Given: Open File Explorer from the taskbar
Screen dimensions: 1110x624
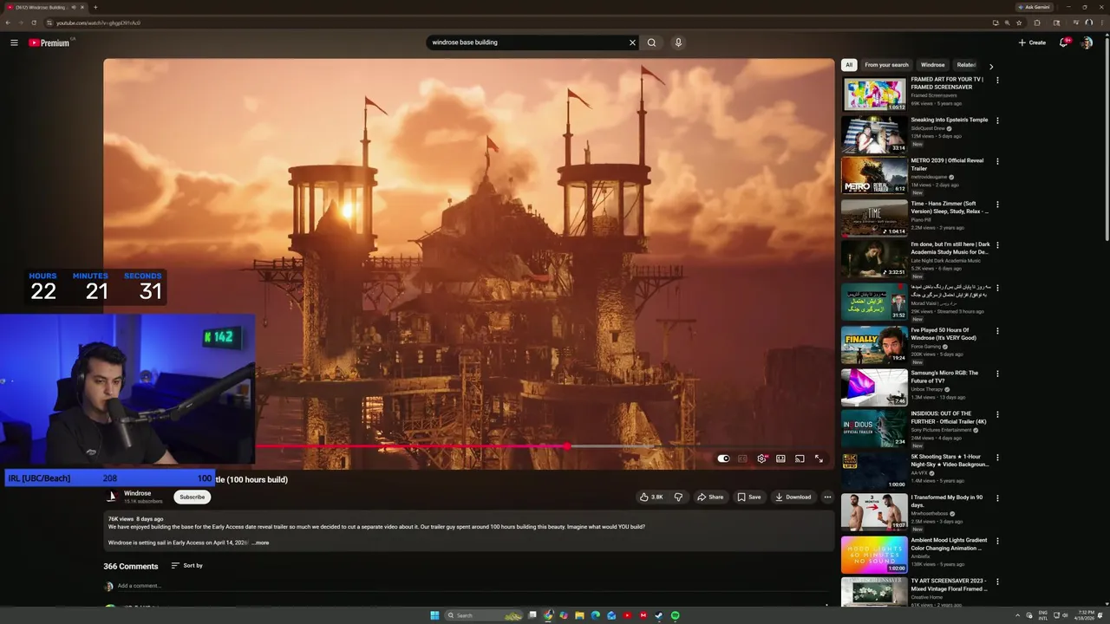Looking at the screenshot, I should (x=579, y=615).
